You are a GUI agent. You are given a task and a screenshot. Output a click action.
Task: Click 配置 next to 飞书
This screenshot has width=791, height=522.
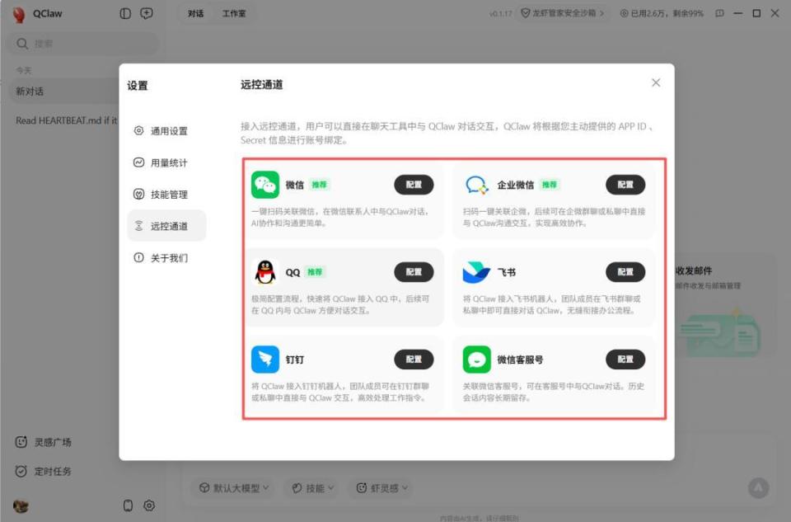tap(625, 272)
